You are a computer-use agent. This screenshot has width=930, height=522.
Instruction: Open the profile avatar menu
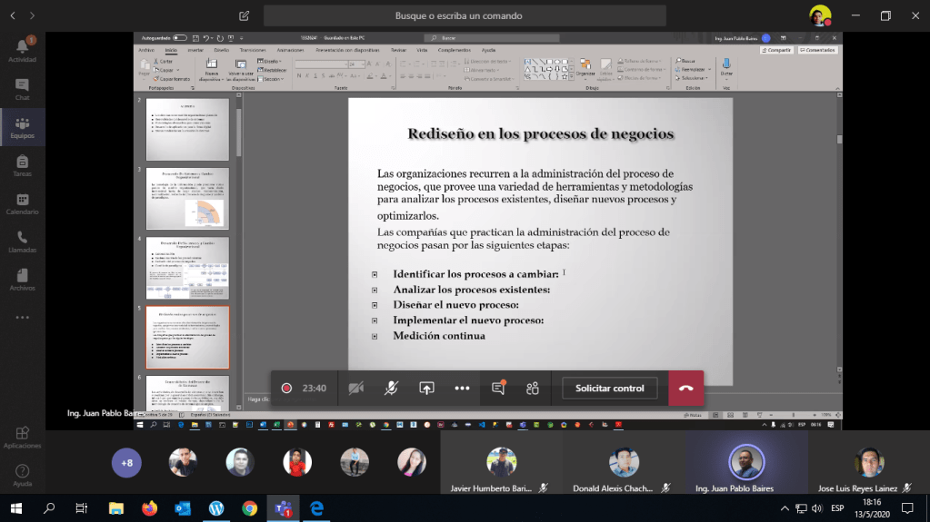819,15
